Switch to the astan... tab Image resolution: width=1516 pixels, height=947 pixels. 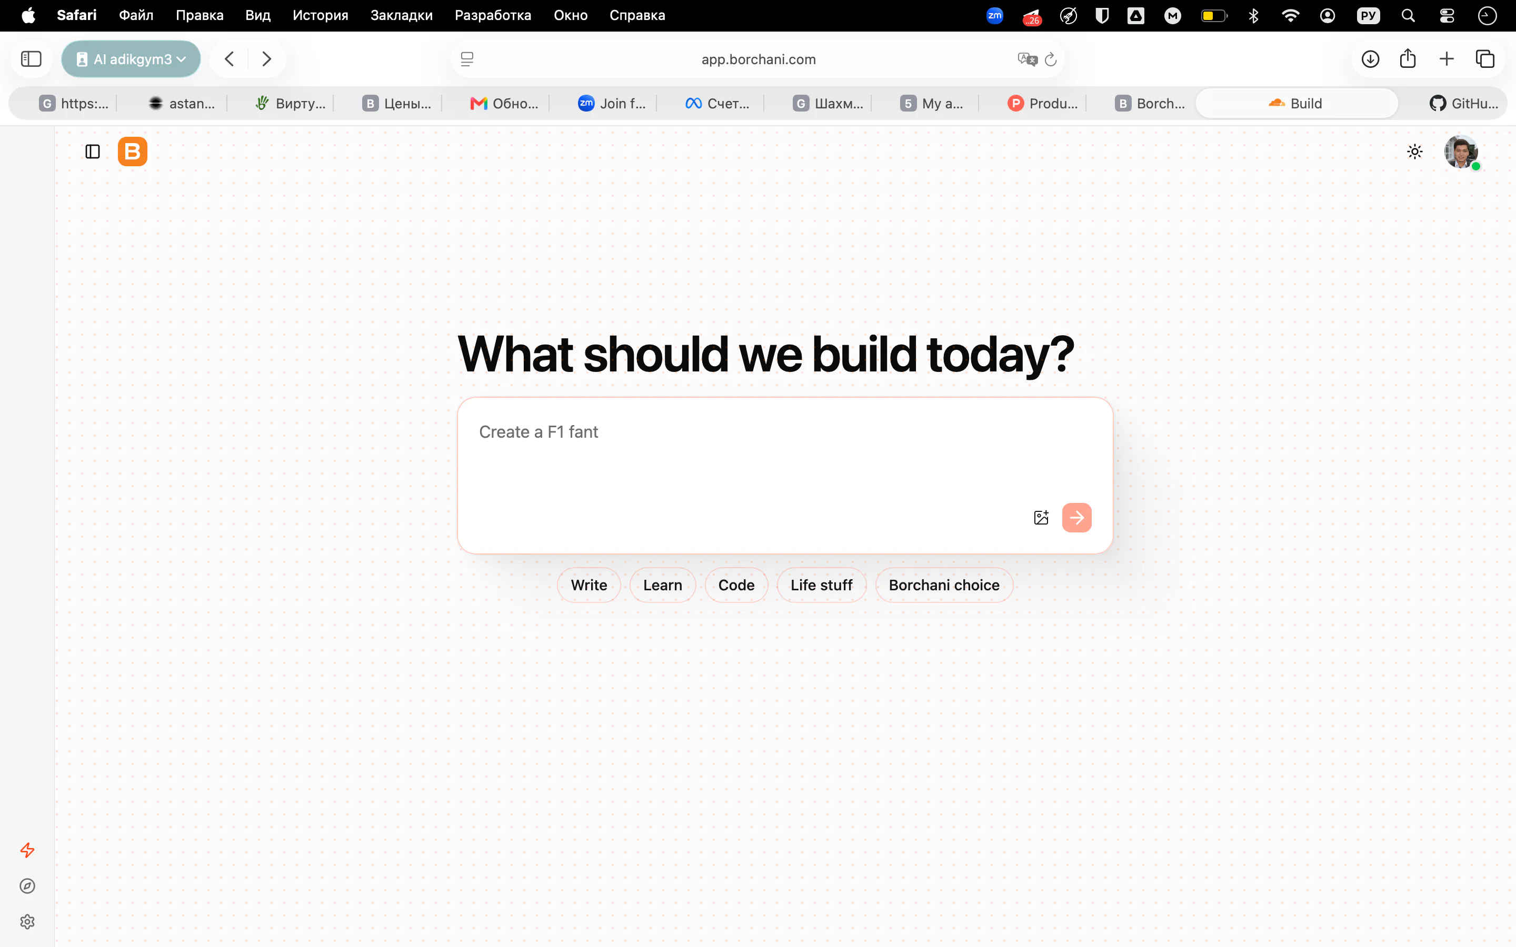(x=182, y=103)
